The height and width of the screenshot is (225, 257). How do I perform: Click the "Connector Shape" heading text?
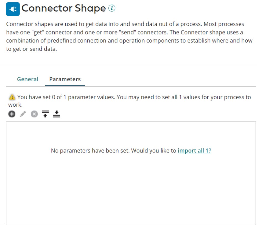63,8
